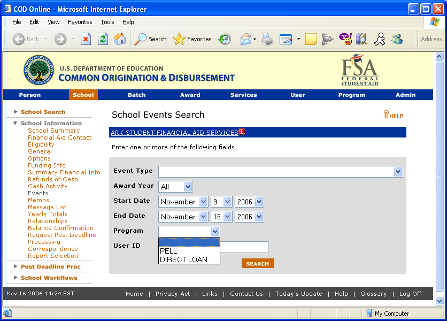Open the Cash Activity sidebar link
Viewport: 447px width, 321px height.
point(48,186)
